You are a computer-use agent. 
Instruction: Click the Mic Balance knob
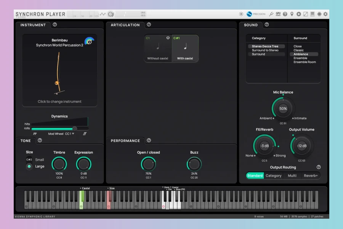283,109
